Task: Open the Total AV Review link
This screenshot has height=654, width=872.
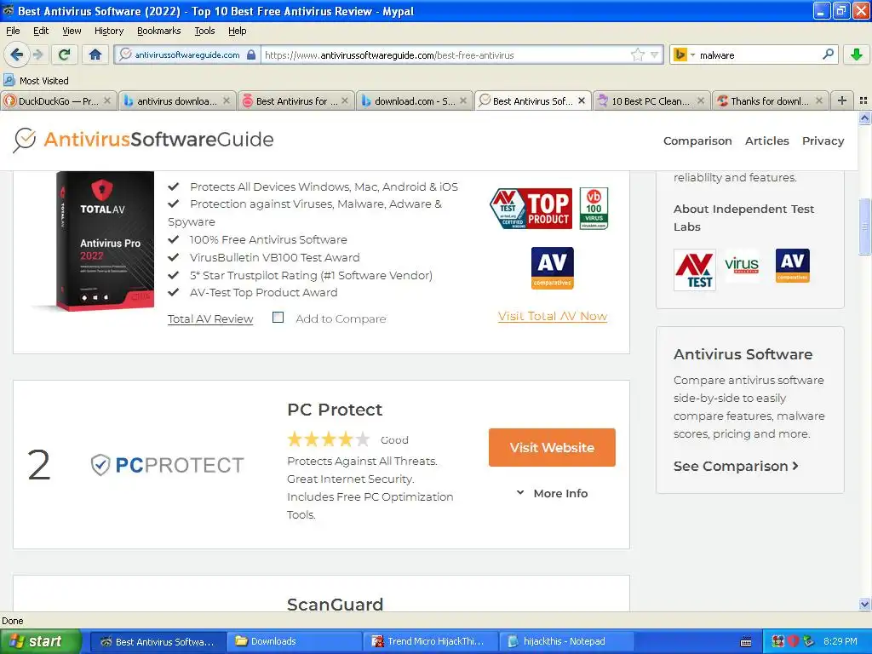Action: tap(210, 318)
